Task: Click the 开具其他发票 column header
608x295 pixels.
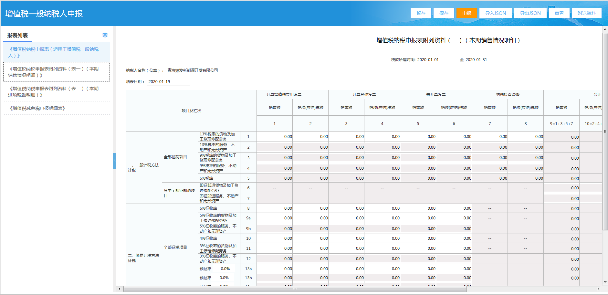Action: click(364, 95)
